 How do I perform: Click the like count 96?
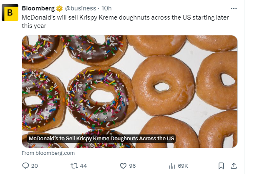pos(132,166)
